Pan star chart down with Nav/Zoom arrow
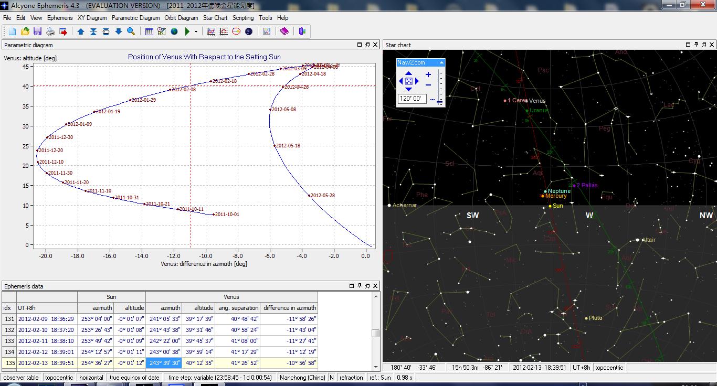This screenshot has width=717, height=386. pyautogui.click(x=409, y=89)
